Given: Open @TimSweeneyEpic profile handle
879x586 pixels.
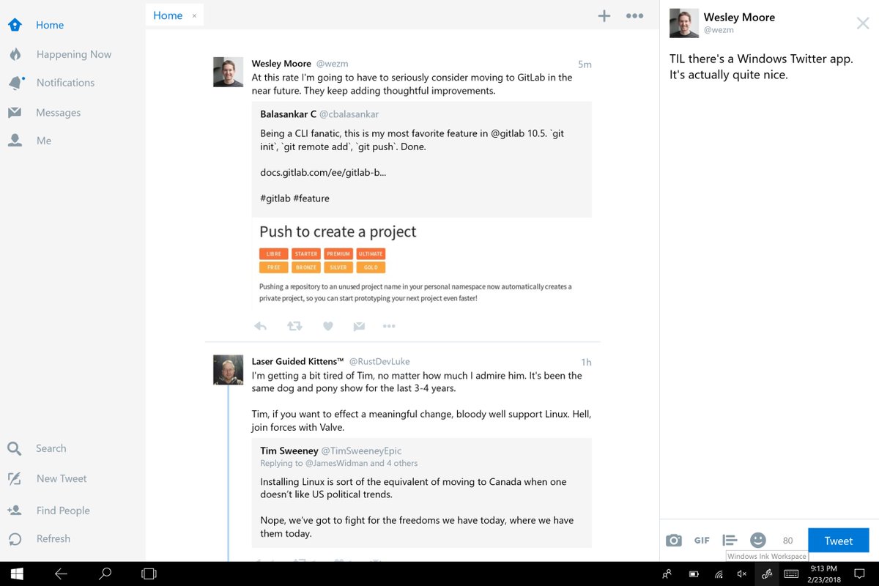Looking at the screenshot, I should [363, 450].
